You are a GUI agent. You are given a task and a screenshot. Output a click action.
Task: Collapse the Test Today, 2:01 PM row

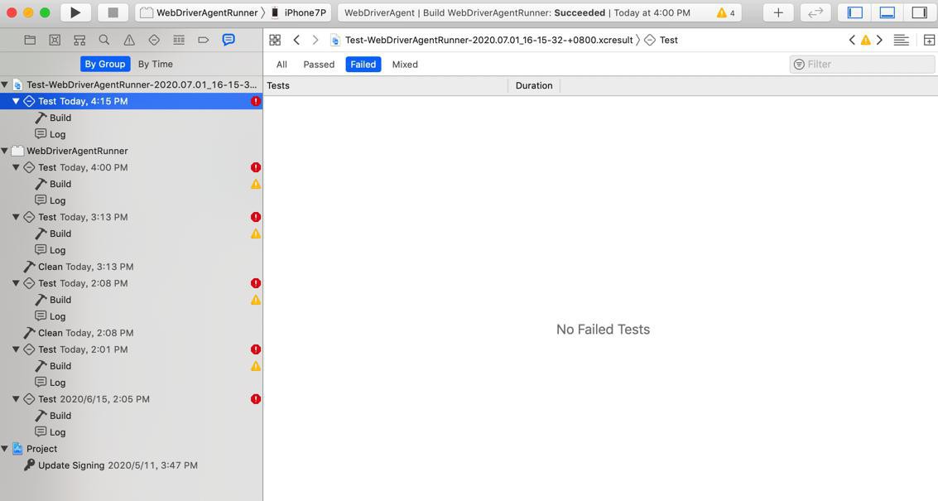(x=17, y=349)
